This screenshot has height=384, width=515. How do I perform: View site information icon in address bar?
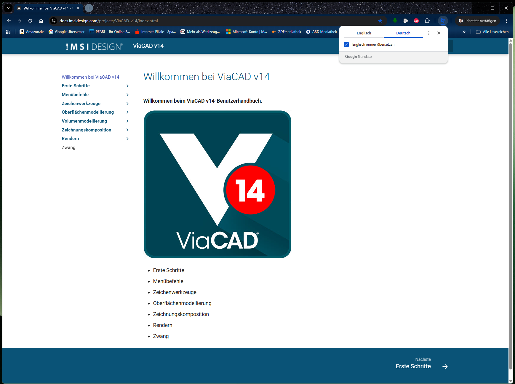54,21
